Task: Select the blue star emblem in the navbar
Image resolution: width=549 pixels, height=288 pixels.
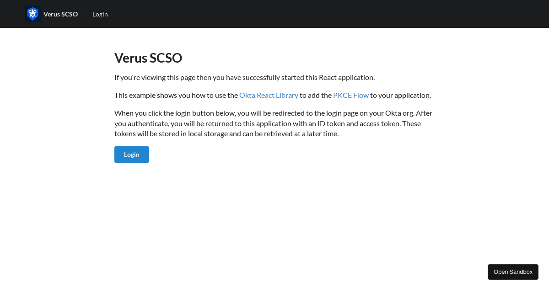Action: coord(32,14)
